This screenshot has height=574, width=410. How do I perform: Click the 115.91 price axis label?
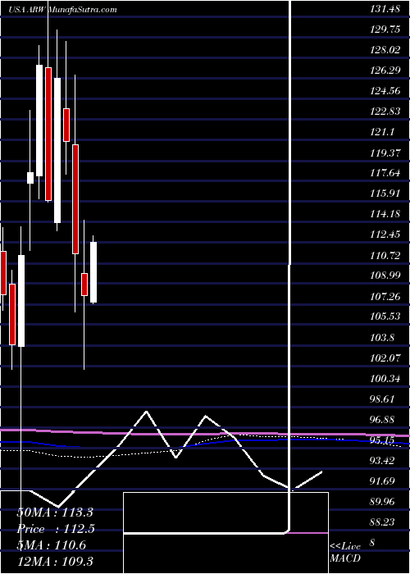pyautogui.click(x=385, y=194)
